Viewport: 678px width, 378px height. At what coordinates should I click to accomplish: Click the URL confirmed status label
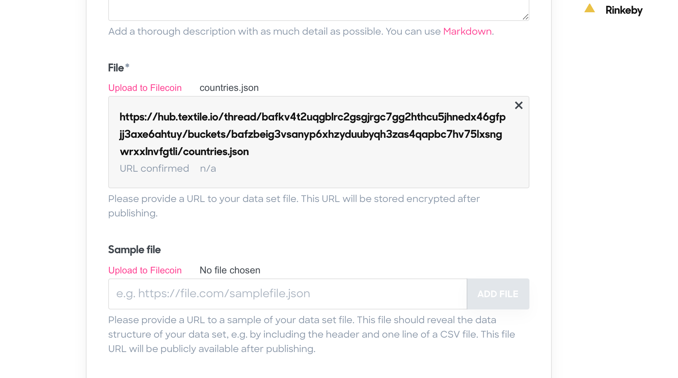click(154, 168)
